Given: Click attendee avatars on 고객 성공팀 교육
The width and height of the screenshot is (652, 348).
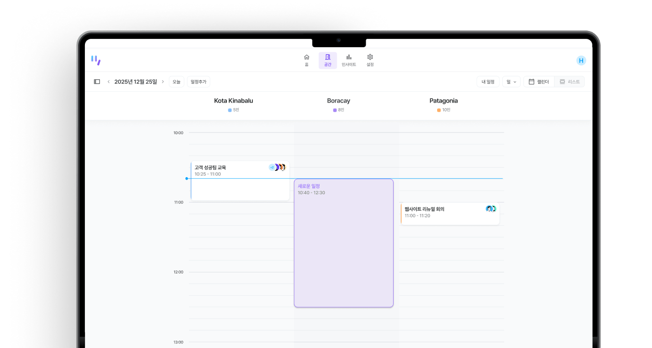Looking at the screenshot, I should click(x=278, y=167).
